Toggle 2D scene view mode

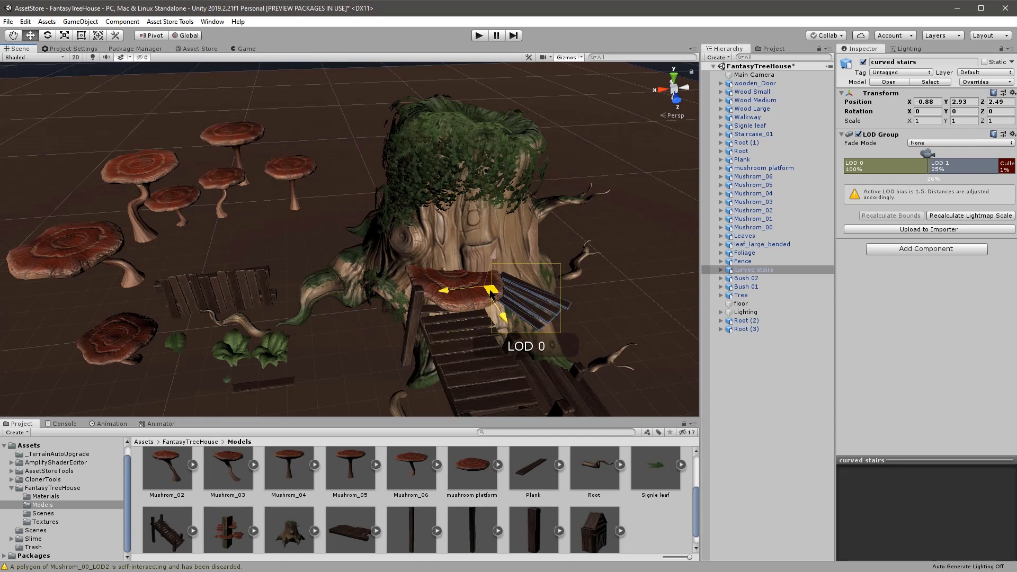76,57
